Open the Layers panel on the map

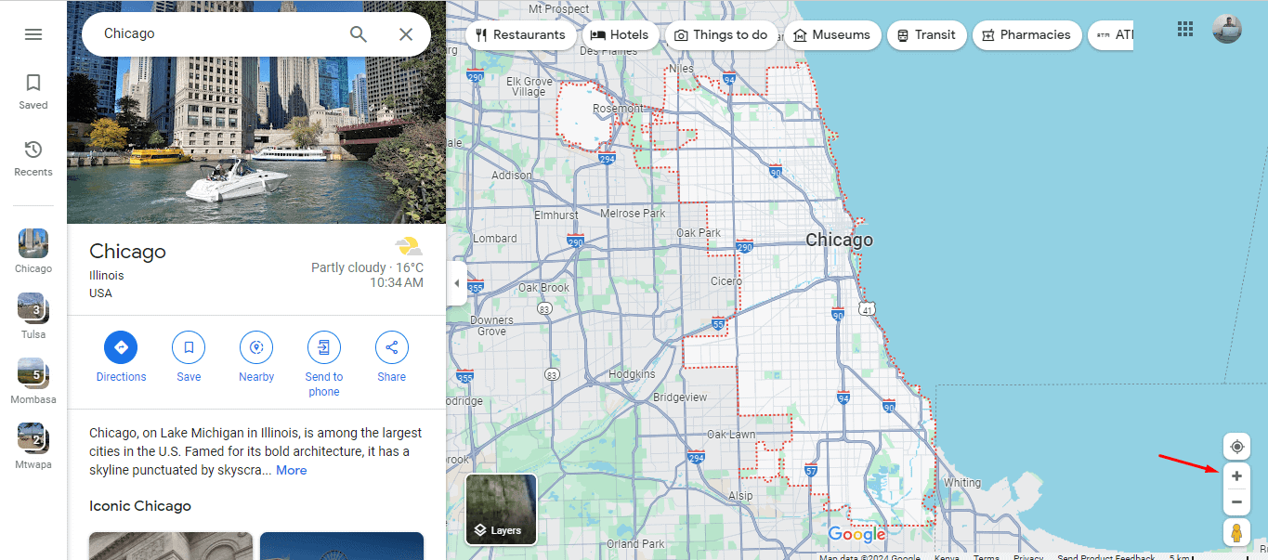point(501,509)
